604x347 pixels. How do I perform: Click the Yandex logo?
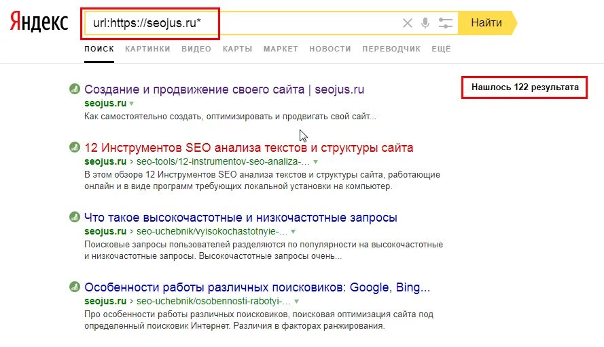[39, 22]
